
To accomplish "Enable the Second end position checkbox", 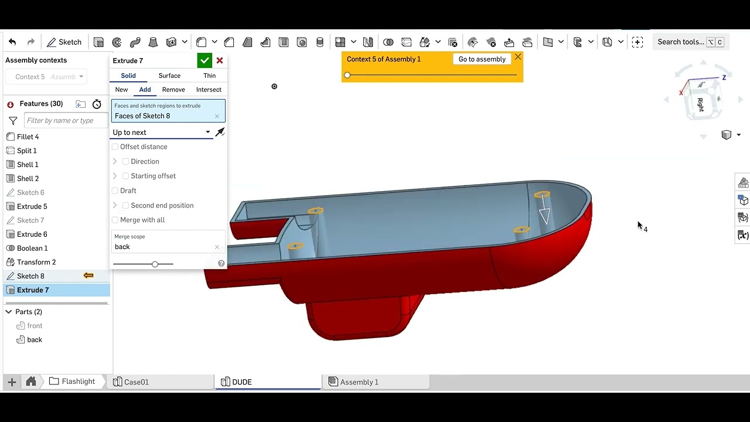I will point(125,205).
